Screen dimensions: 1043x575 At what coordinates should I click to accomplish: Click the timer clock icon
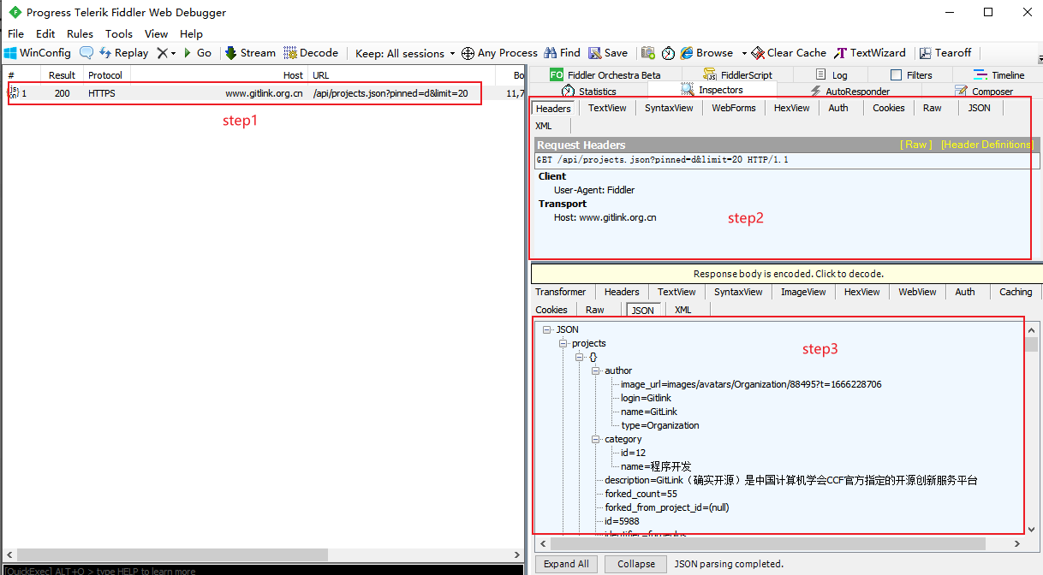(668, 53)
